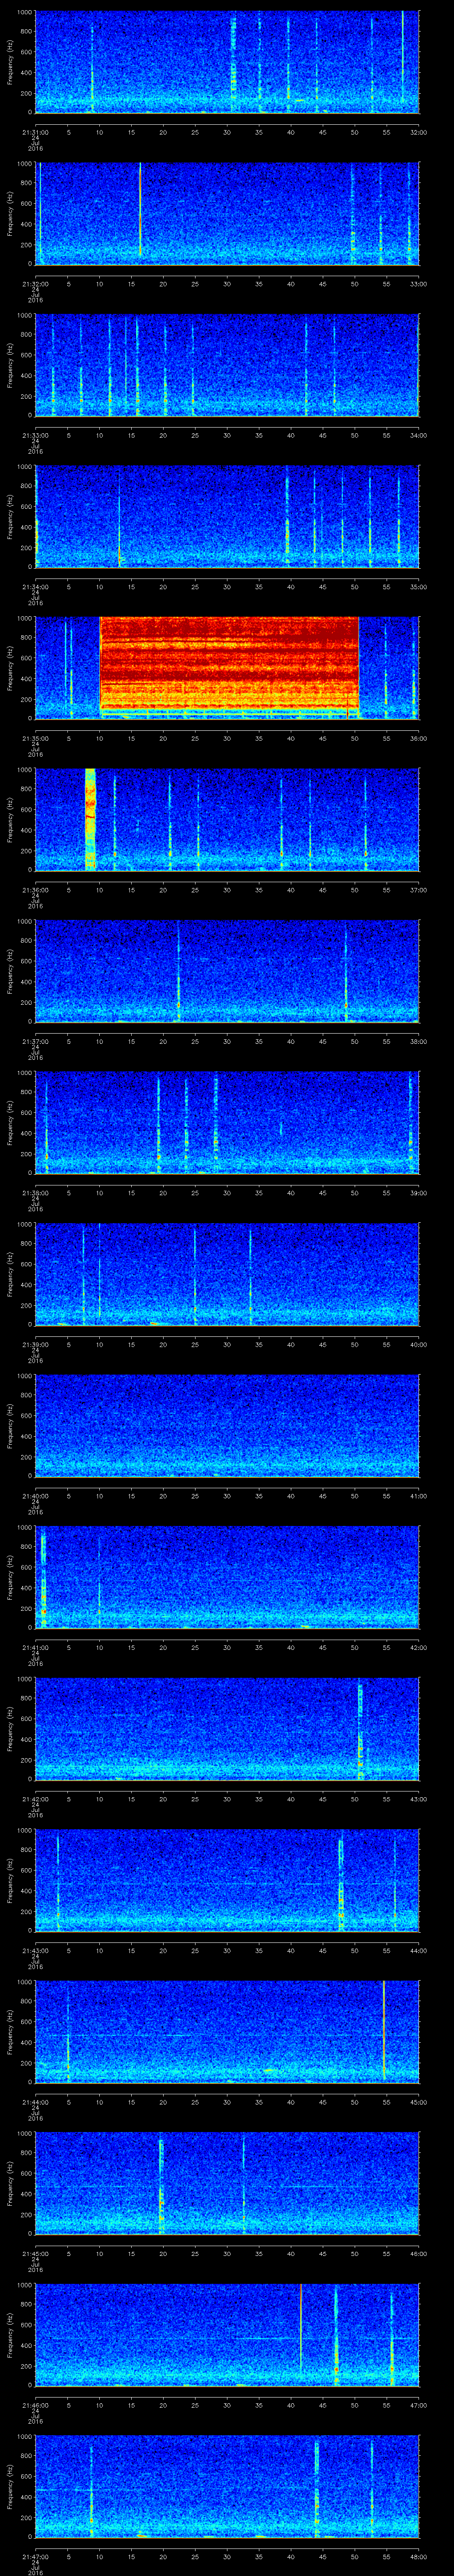454x2576 pixels.
Task: Click the 21:38:00 start time label
Action: (x=35, y=1192)
